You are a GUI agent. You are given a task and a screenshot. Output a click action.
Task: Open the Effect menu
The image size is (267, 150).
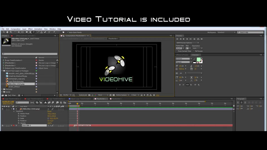(30, 29)
